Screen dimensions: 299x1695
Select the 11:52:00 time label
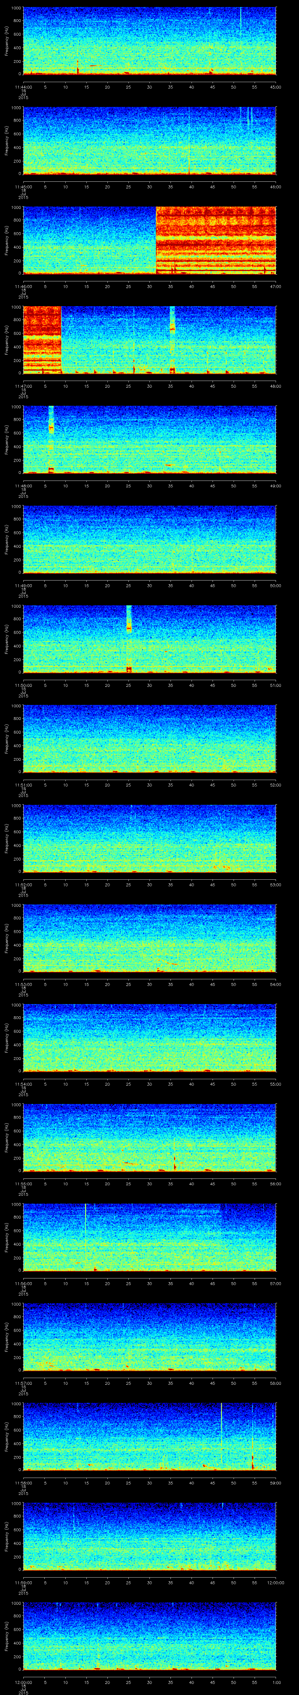pos(23,884)
